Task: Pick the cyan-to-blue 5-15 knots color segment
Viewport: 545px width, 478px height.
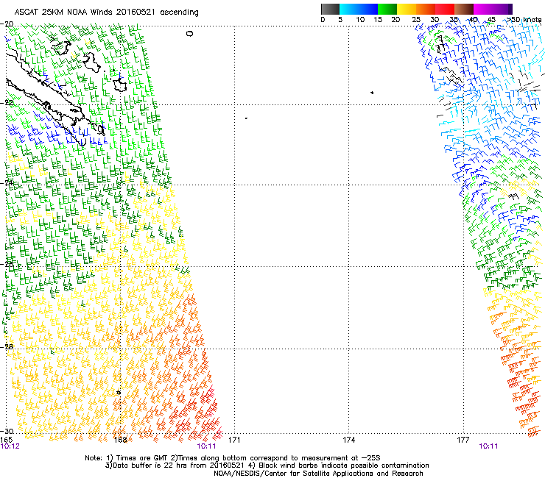Action: (359, 9)
